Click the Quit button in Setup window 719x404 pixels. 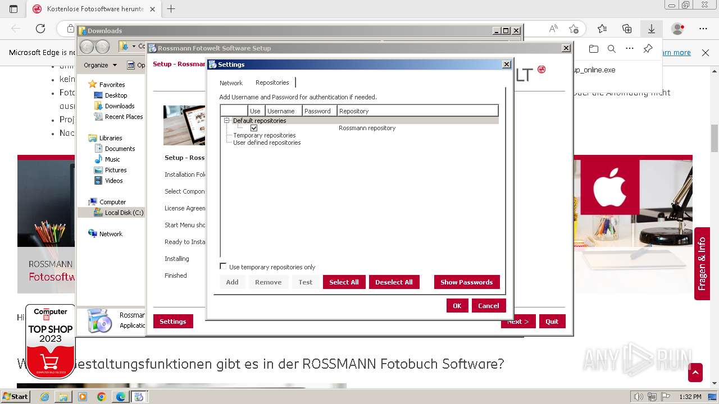(x=552, y=322)
